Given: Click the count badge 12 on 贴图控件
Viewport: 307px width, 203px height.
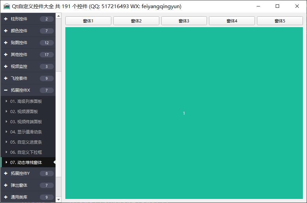Looking at the screenshot, I should pos(47,43).
